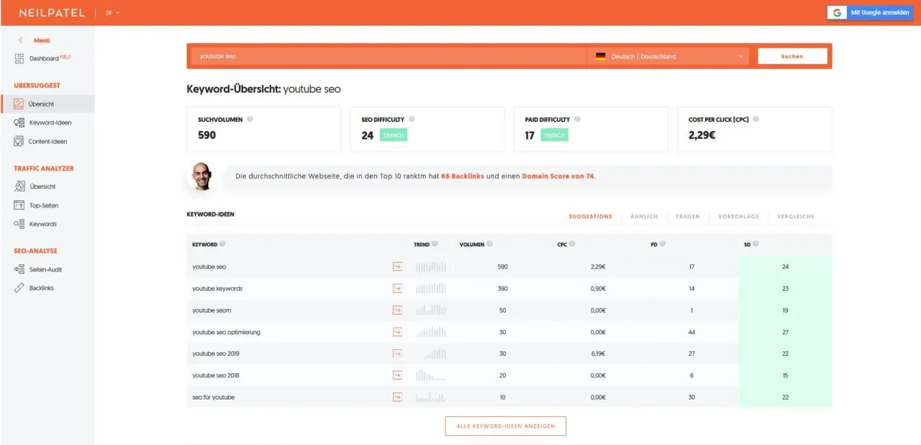Click the German flag icon
This screenshot has height=445, width=921.
click(x=600, y=56)
